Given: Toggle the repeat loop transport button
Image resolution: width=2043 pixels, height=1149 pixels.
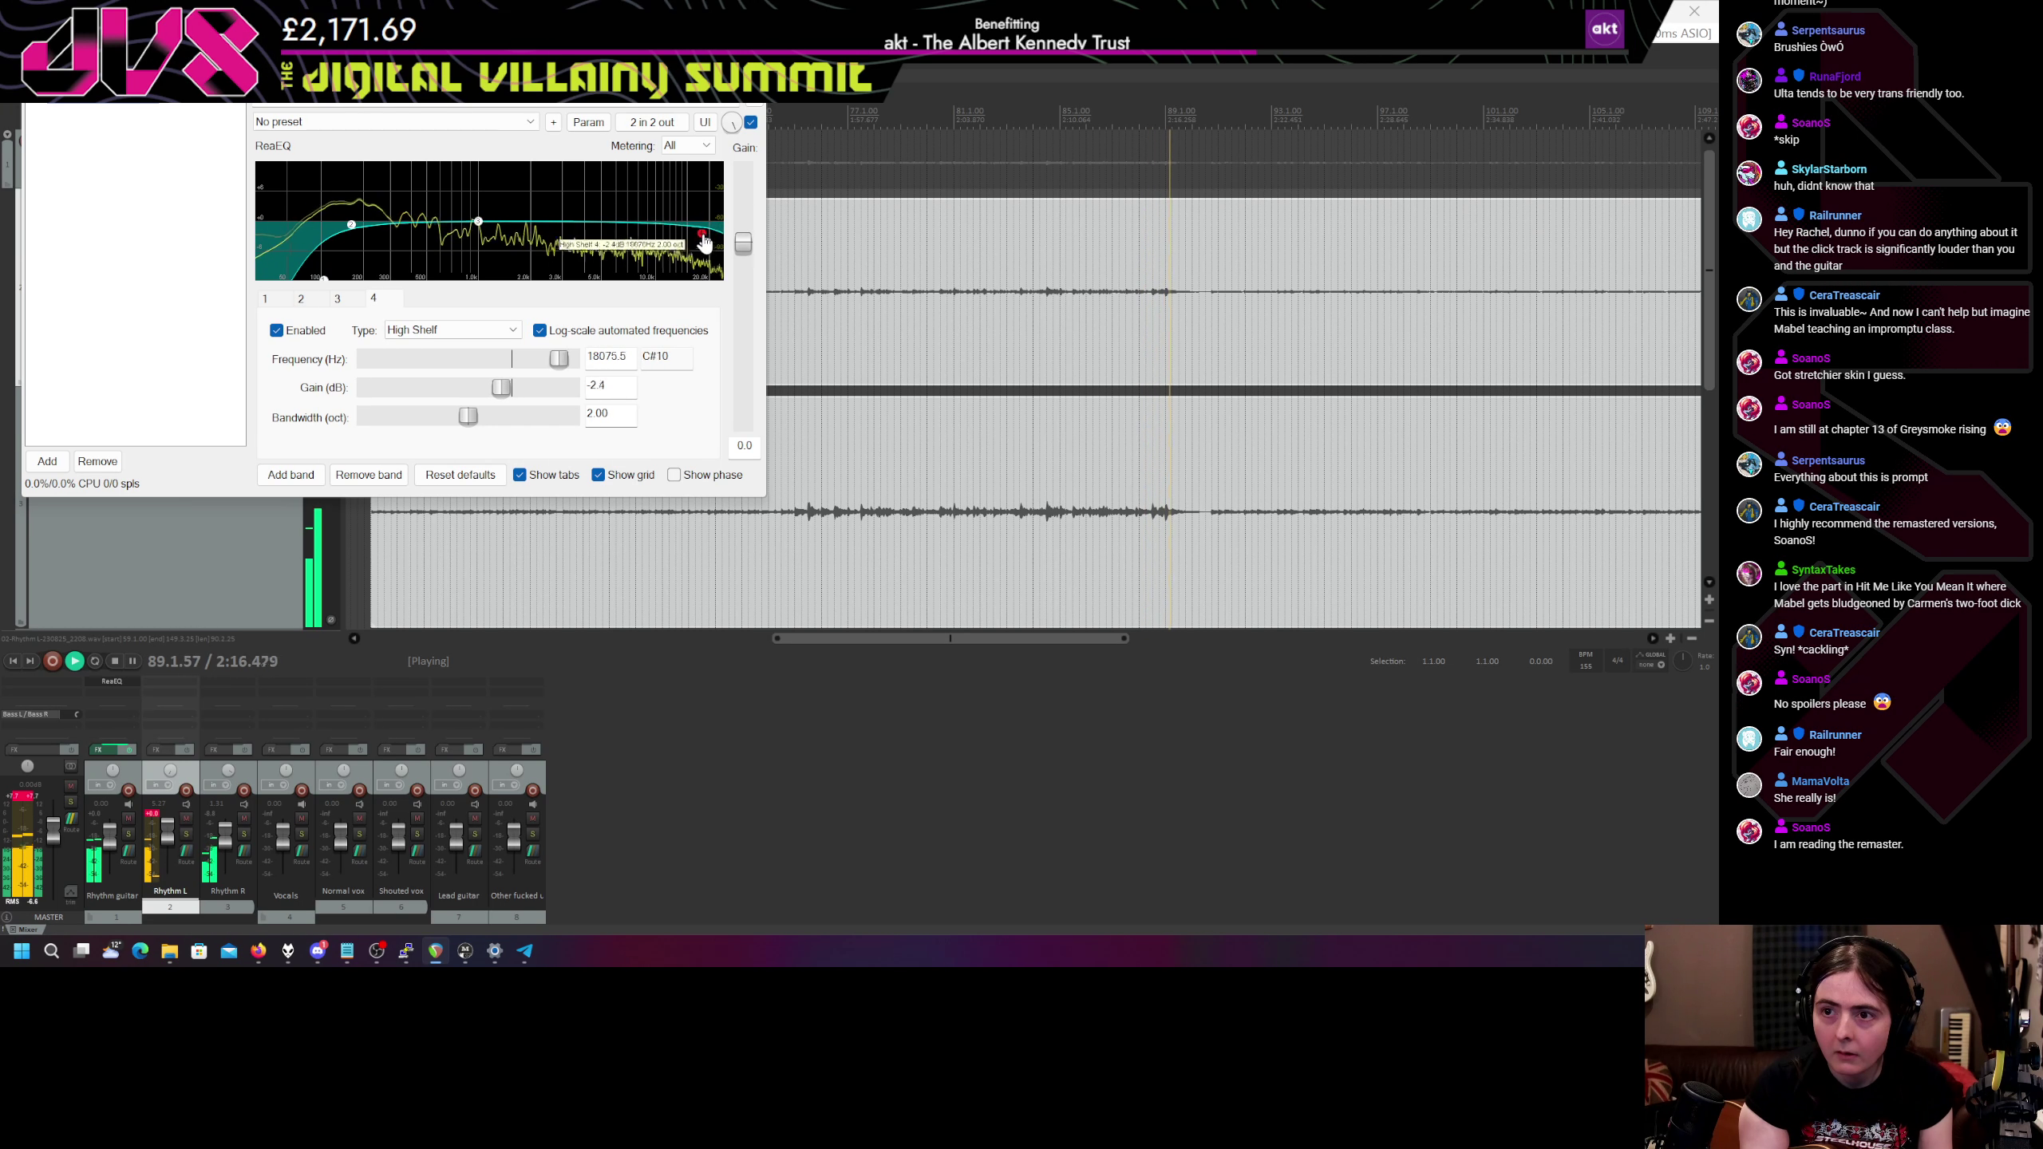Looking at the screenshot, I should (95, 661).
